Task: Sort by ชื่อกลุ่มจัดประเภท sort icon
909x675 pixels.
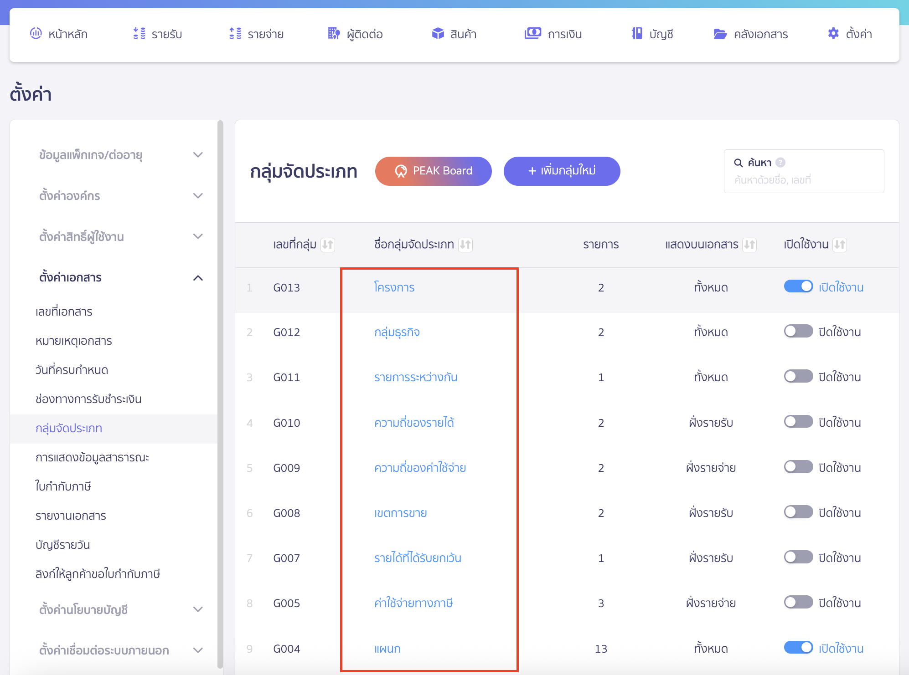Action: point(465,245)
